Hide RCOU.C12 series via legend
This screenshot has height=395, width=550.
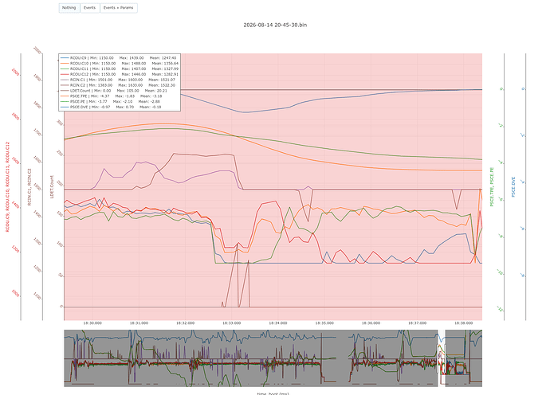click(120, 74)
